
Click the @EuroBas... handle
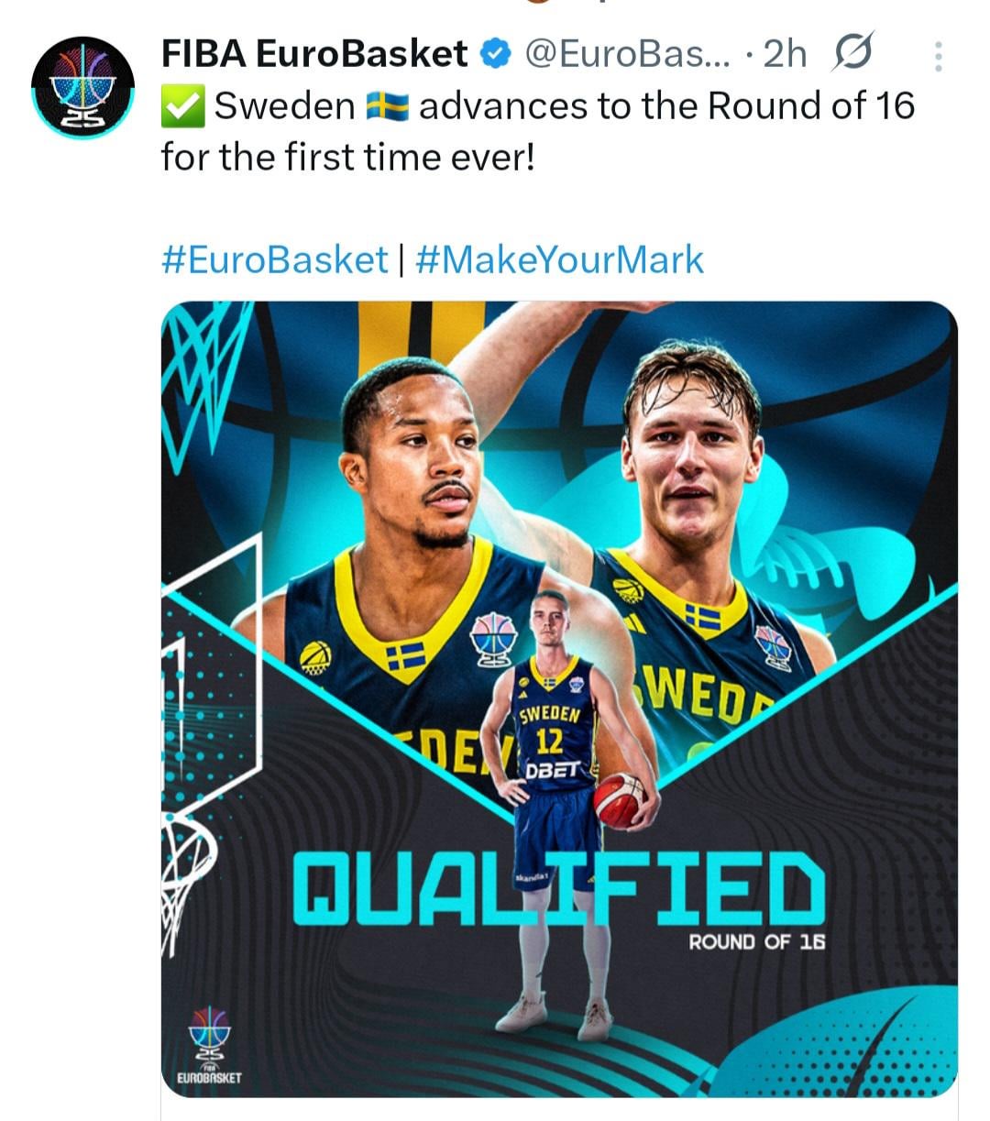point(627,55)
